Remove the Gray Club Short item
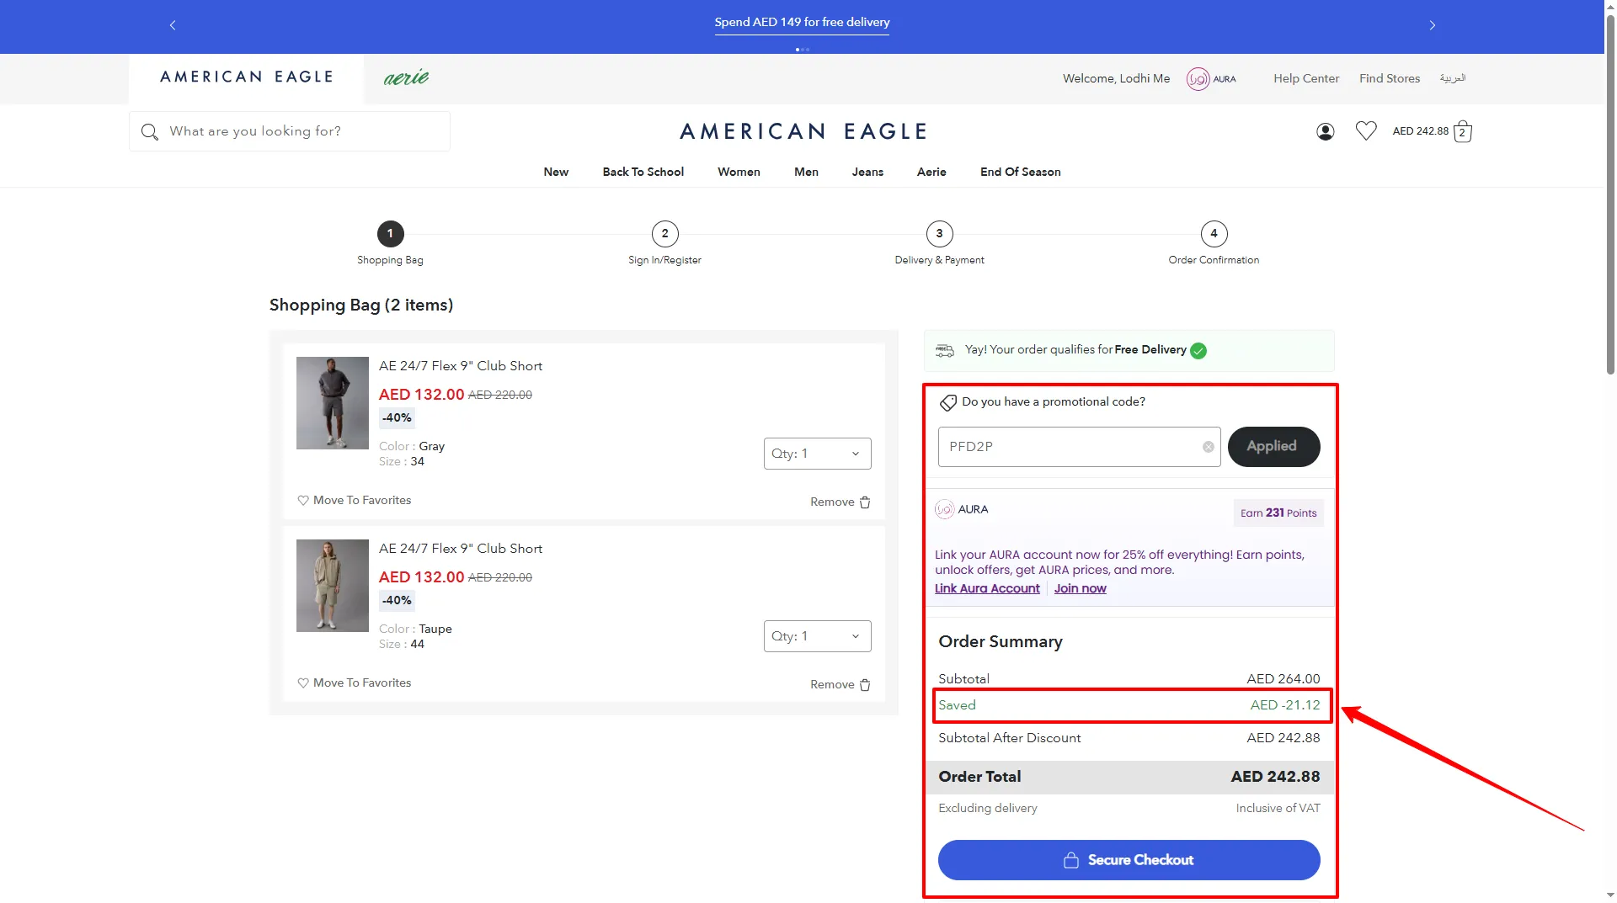Image resolution: width=1617 pixels, height=903 pixels. (840, 502)
